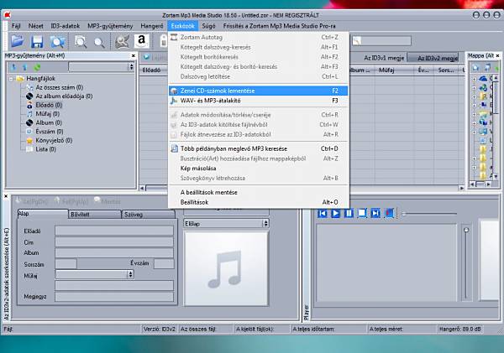Viewport: 504px width, 353px height.
Task: Choose 'WAV- és MP3-átalakító' menu entry
Action: (x=259, y=101)
